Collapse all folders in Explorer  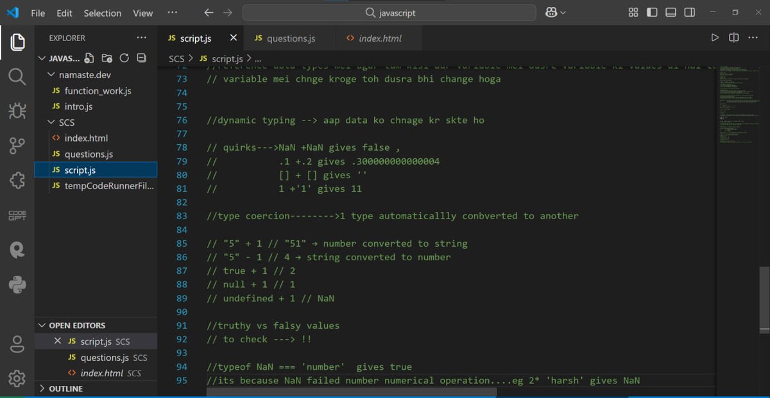[x=141, y=58]
